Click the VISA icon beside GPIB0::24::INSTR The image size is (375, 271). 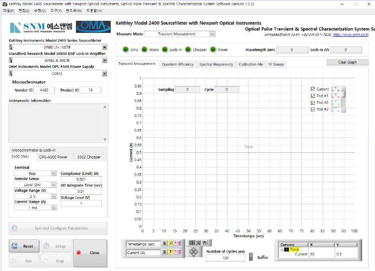pos(11,47)
